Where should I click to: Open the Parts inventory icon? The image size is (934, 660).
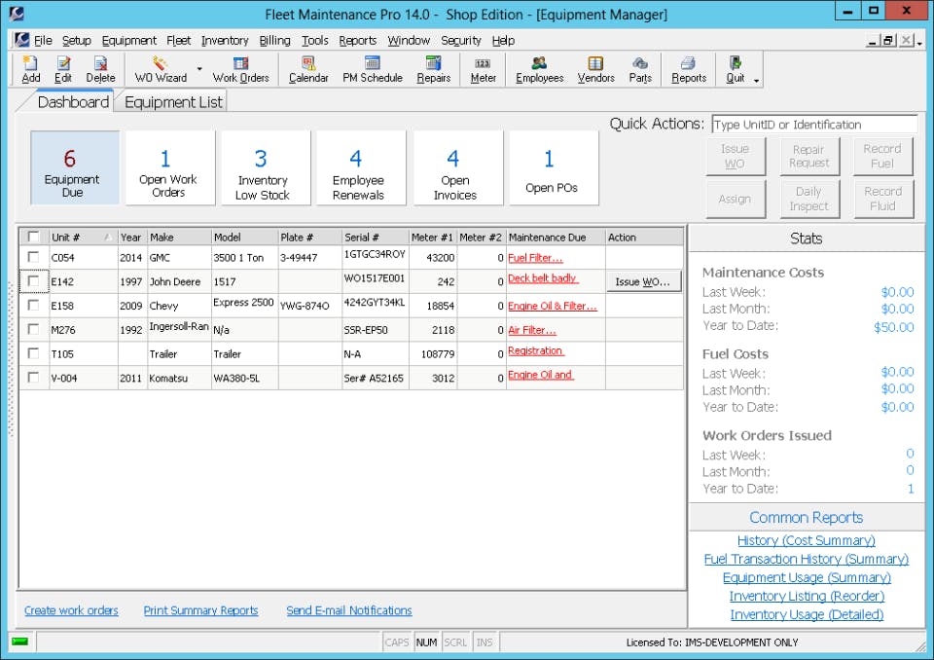click(639, 68)
